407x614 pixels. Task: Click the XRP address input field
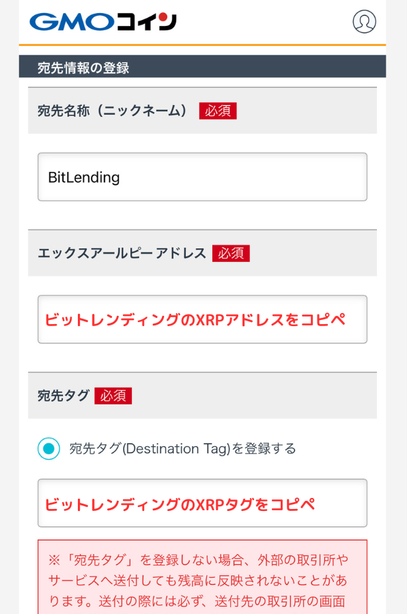tap(202, 319)
